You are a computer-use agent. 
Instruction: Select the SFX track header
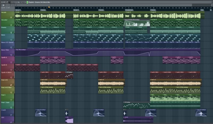(x=5, y=117)
